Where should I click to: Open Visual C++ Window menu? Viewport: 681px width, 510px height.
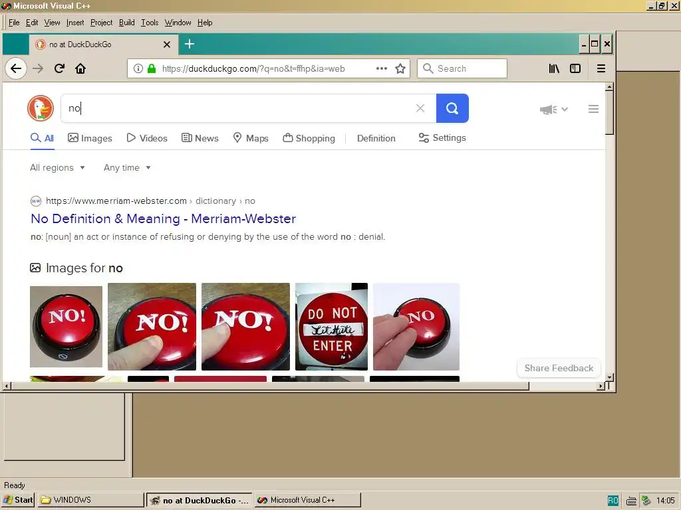pos(178,23)
